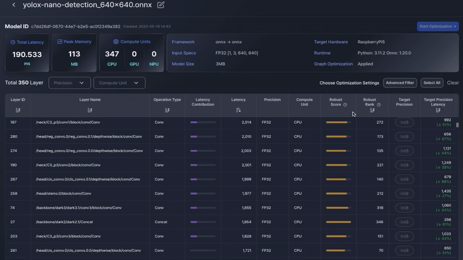463x260 pixels.
Task: Click Robust Score help icon
Action: pos(345,105)
